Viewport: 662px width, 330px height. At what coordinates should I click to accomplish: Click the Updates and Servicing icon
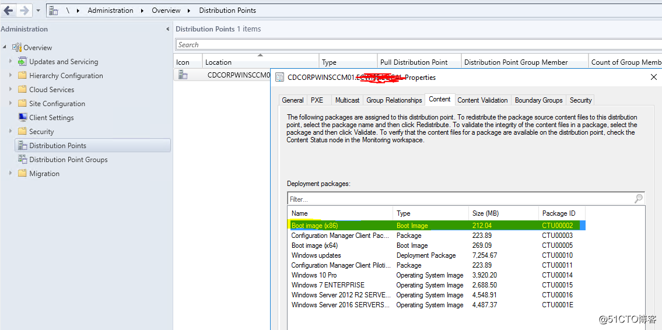pos(22,62)
